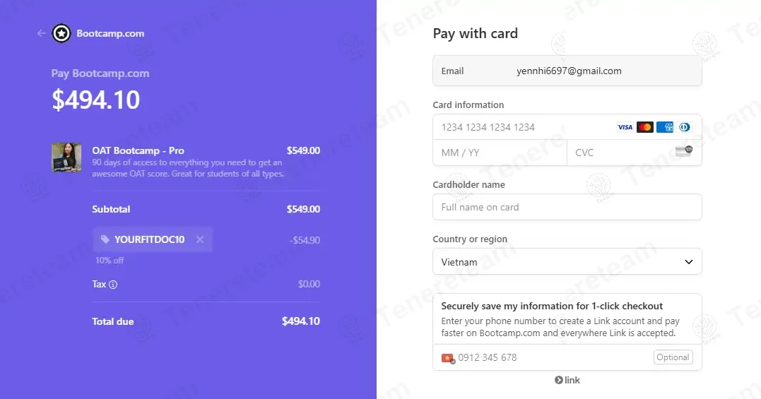Click the Visa card icon
The image size is (761, 399).
(x=625, y=127)
